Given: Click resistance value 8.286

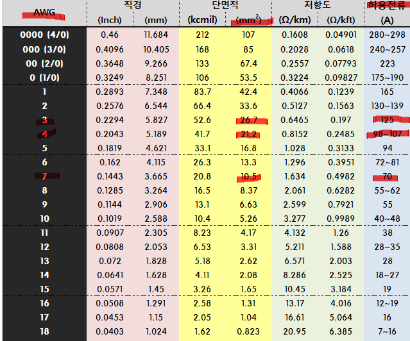Looking at the screenshot, I should [x=295, y=275].
